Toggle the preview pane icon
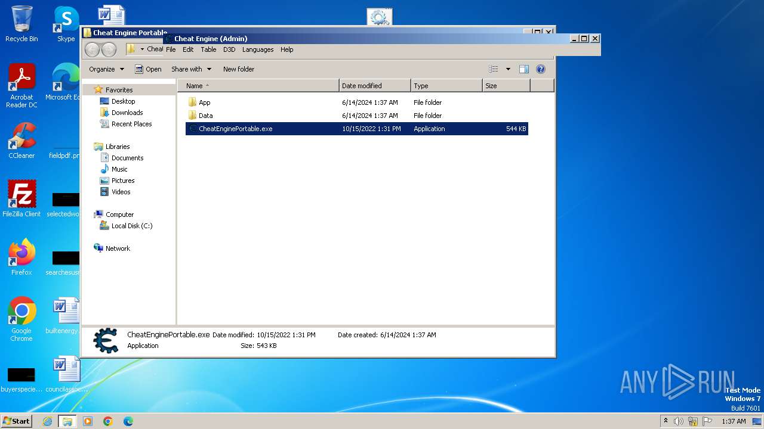This screenshot has height=429, width=764. (524, 69)
